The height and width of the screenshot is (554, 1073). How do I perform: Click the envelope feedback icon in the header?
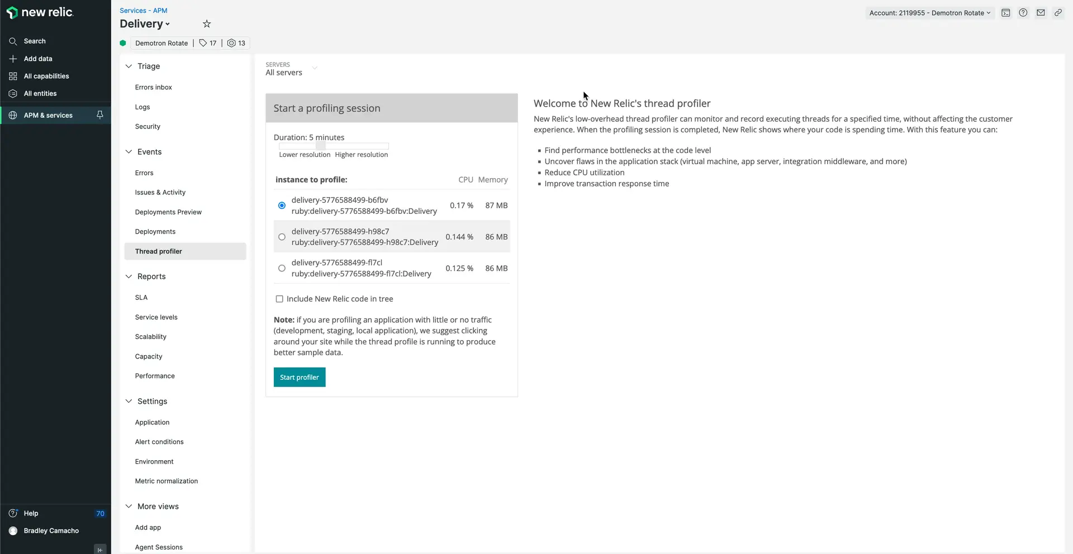[1040, 13]
